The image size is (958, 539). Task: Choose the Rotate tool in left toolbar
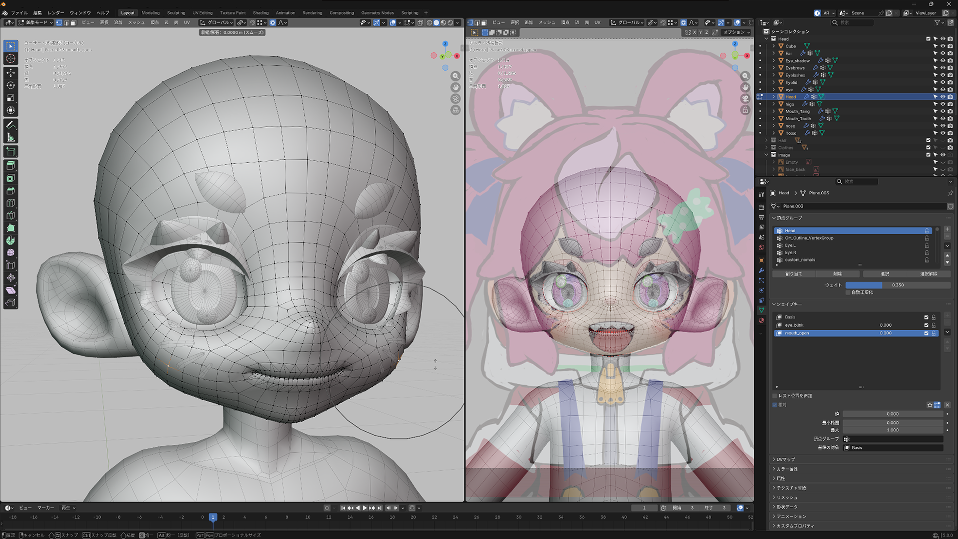pyautogui.click(x=10, y=85)
